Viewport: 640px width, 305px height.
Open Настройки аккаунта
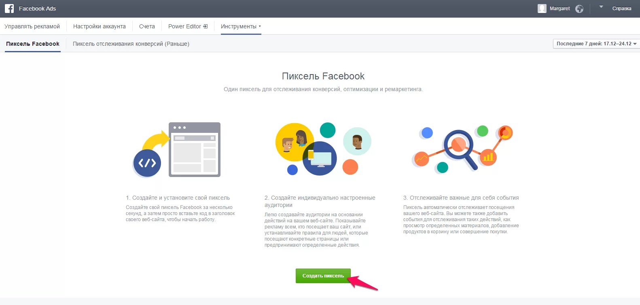(x=100, y=26)
